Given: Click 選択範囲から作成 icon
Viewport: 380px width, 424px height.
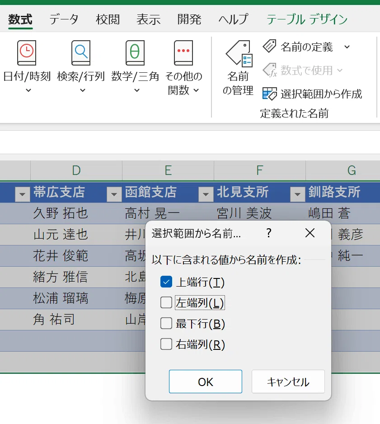Looking at the screenshot, I should (269, 94).
